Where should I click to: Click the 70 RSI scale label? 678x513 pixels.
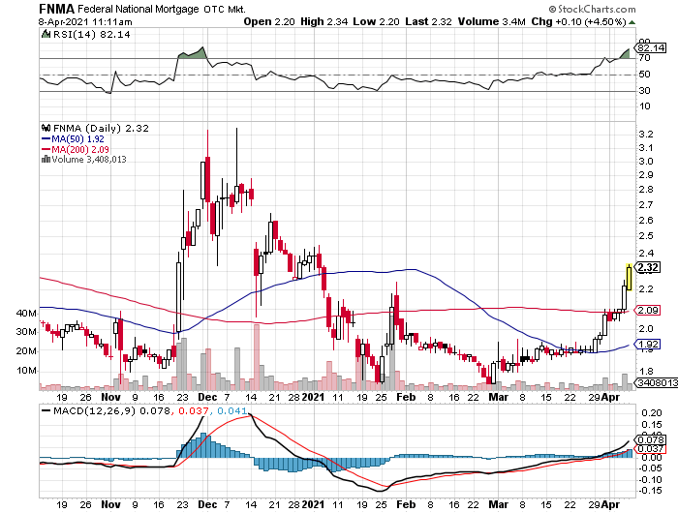point(645,58)
